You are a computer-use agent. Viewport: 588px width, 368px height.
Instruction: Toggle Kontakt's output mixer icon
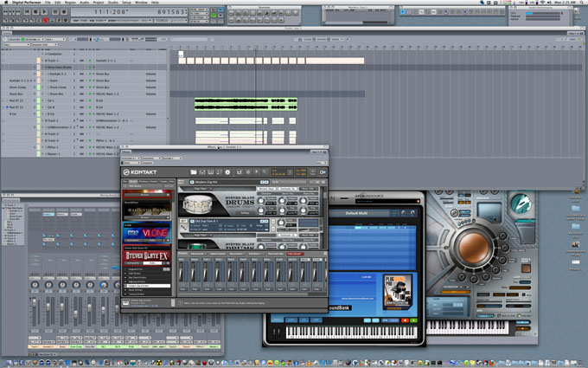tap(202, 172)
